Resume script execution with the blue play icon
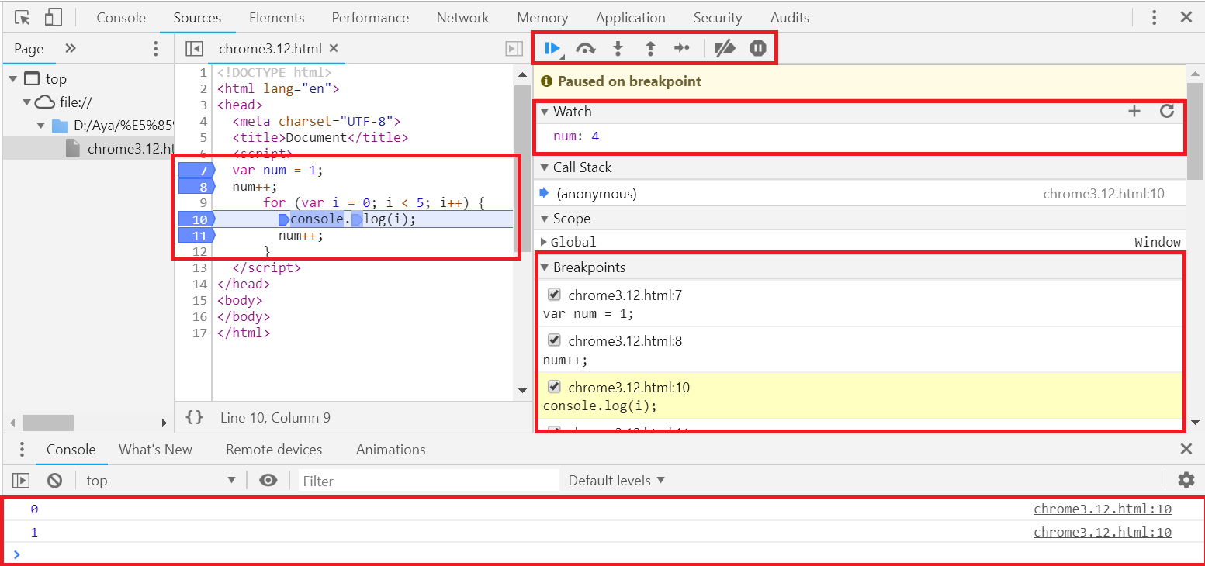The width and height of the screenshot is (1205, 566). click(x=552, y=49)
